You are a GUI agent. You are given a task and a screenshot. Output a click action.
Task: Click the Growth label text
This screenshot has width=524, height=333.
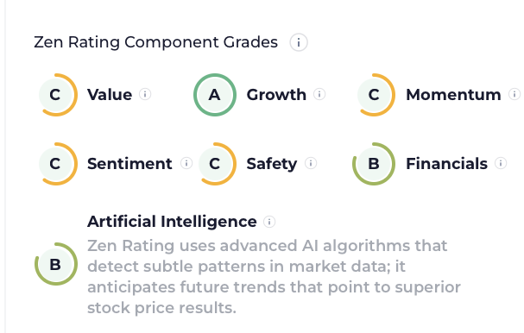(276, 95)
